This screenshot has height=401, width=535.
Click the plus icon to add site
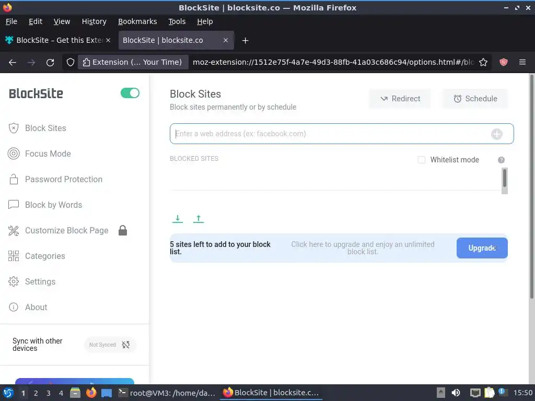click(x=497, y=134)
